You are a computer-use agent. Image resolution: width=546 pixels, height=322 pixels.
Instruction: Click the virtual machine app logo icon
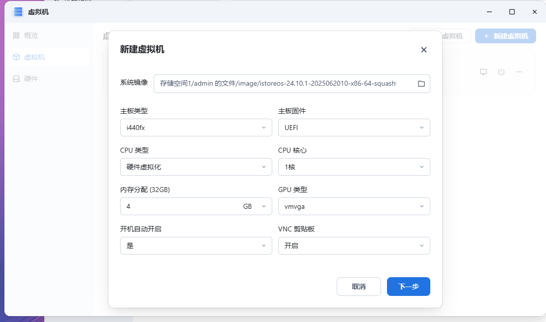pyautogui.click(x=18, y=12)
